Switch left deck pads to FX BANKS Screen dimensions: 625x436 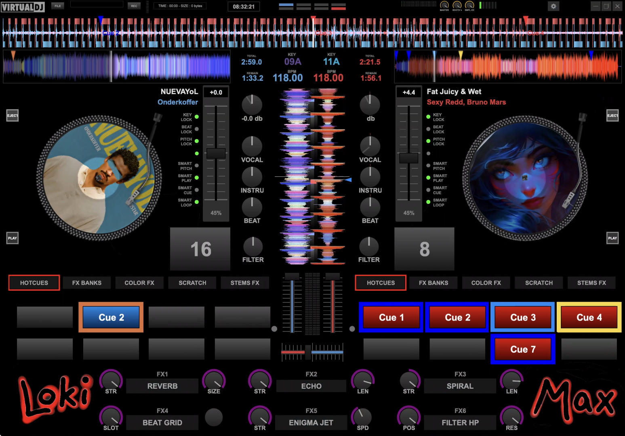(87, 283)
